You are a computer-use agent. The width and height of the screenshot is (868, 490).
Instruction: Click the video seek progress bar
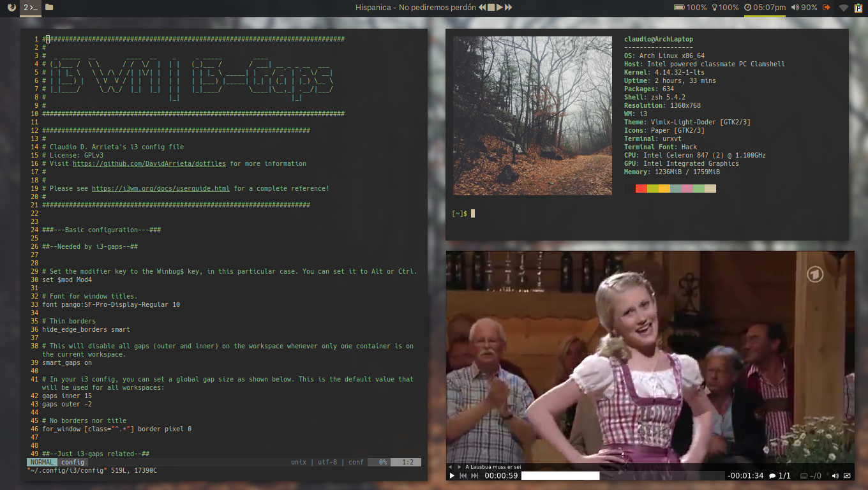coord(623,475)
